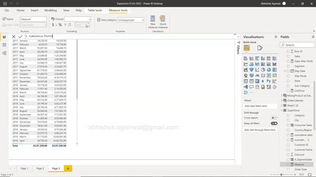Expand the Sheet1 (2) table
316x177 pixels.
click(x=282, y=105)
